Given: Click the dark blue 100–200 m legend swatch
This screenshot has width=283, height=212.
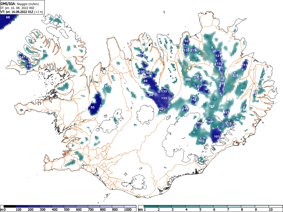Looking at the screenshot, I should [22, 206].
